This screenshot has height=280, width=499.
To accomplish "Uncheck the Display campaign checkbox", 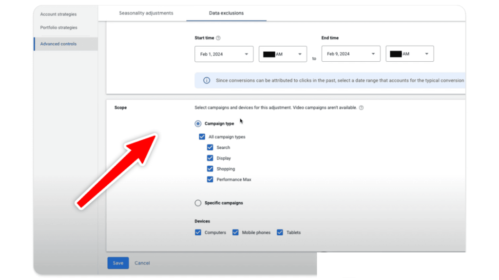I will pos(210,158).
